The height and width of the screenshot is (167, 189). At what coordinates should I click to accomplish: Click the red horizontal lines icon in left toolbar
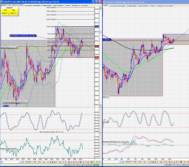(x=73, y=162)
